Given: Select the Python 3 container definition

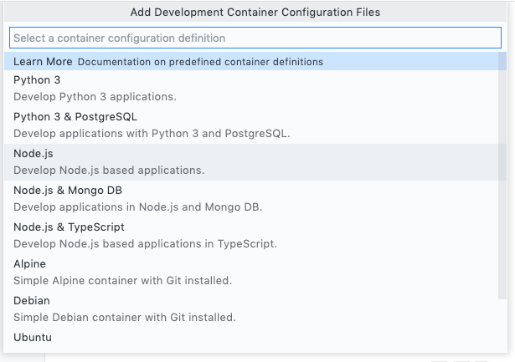Looking at the screenshot, I should pos(37,80).
